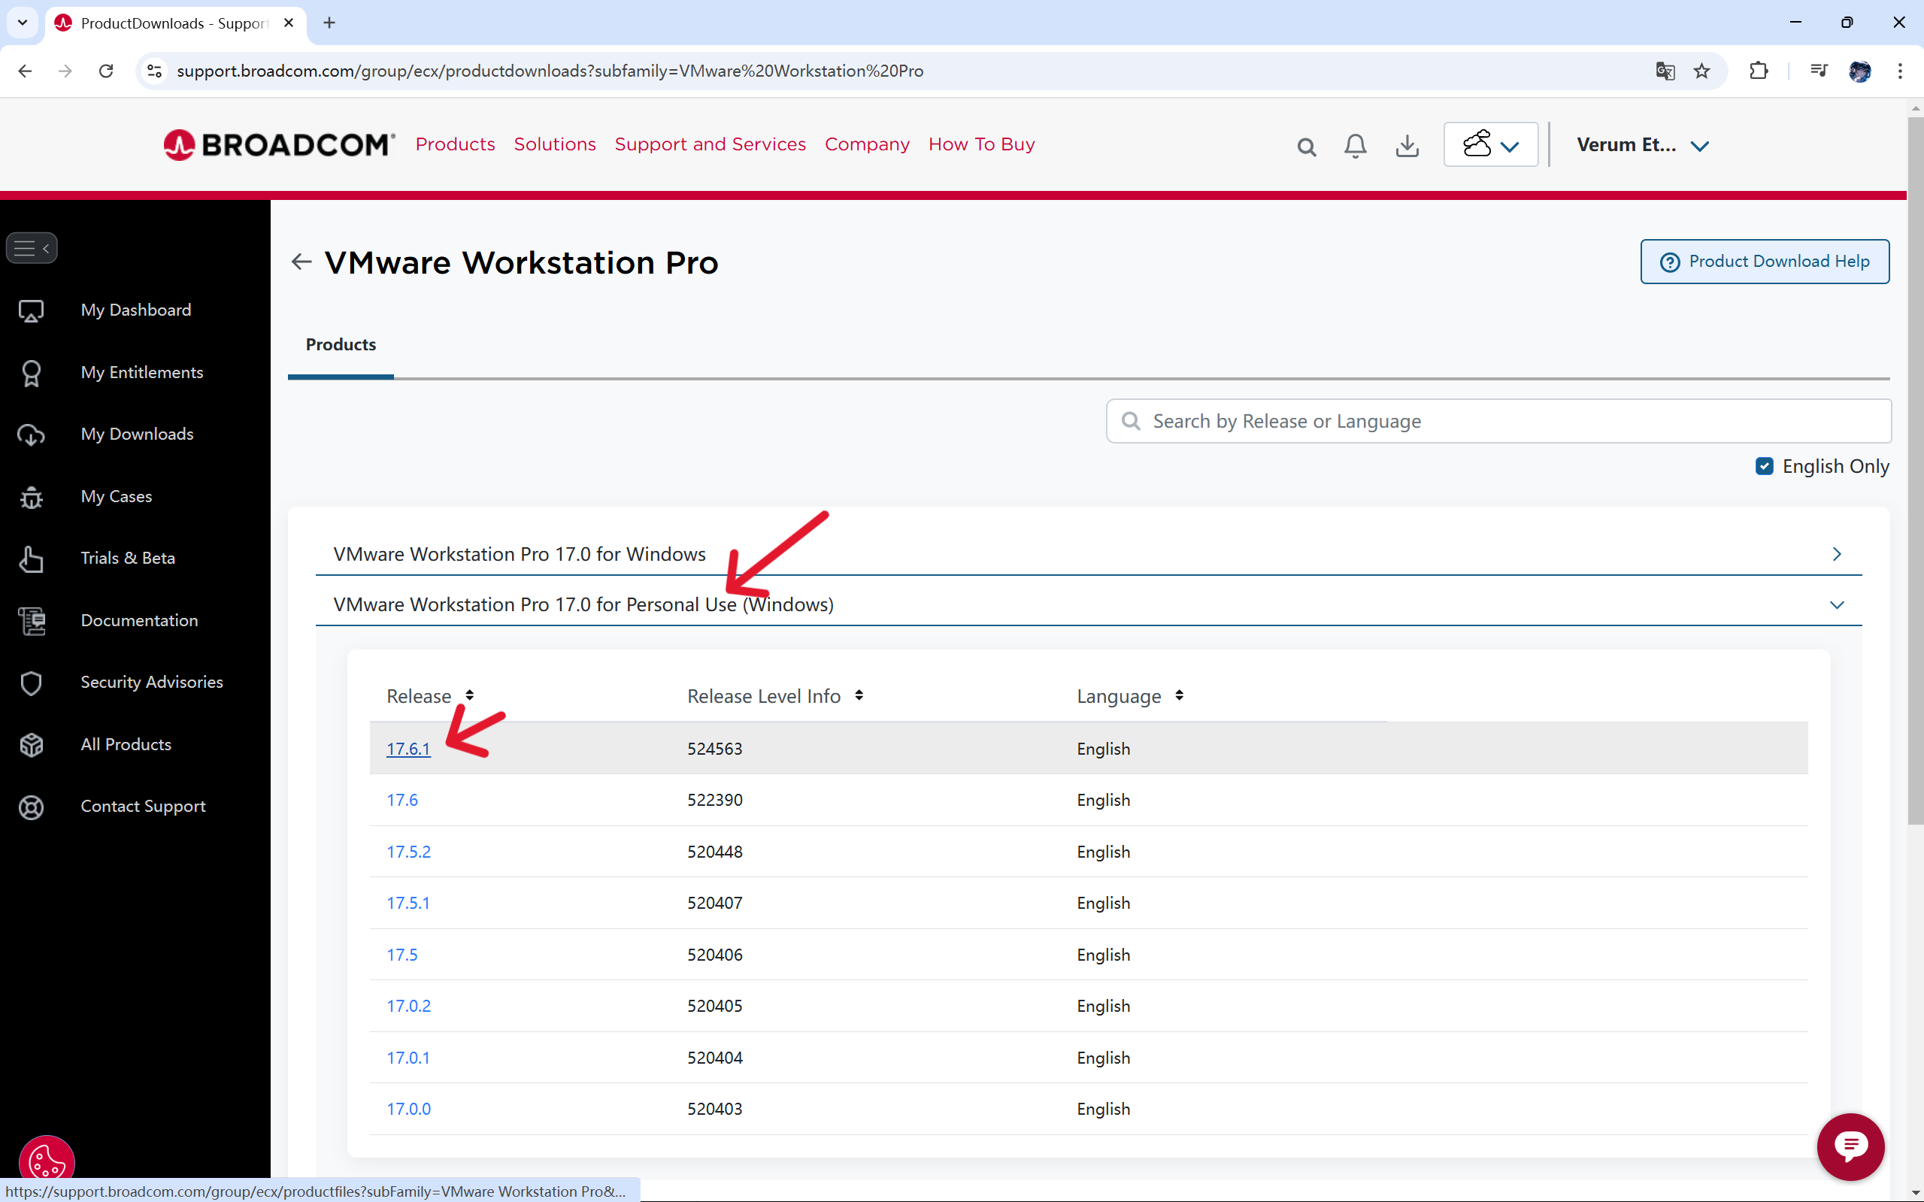Open release 17.5.2 link
Image resolution: width=1924 pixels, height=1202 pixels.
click(408, 852)
